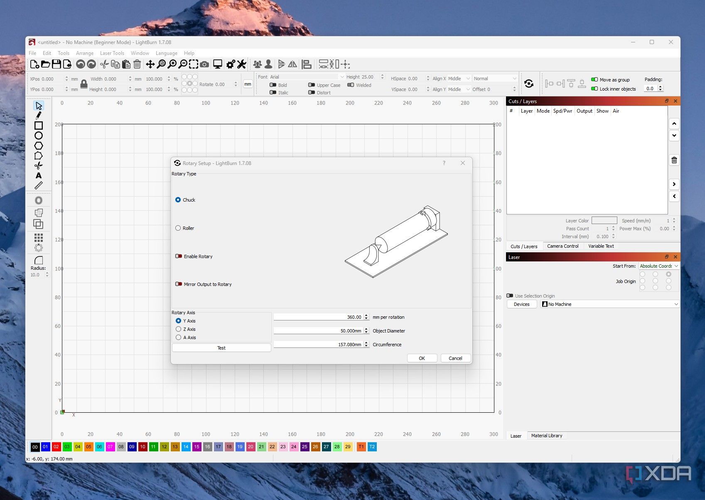
Task: Open the Align Y Middle dropdown
Action: point(459,89)
